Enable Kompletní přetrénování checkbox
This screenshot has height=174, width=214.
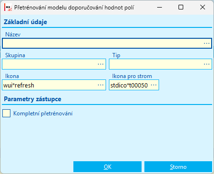(x=6, y=113)
